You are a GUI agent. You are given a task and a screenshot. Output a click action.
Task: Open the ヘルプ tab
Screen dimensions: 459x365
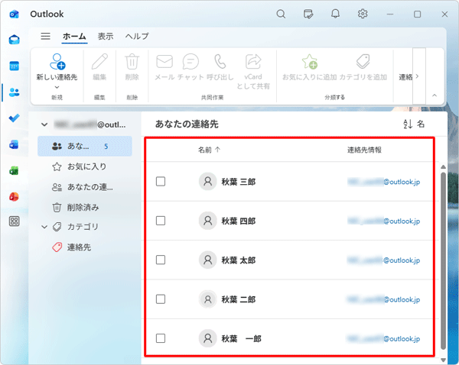point(137,37)
